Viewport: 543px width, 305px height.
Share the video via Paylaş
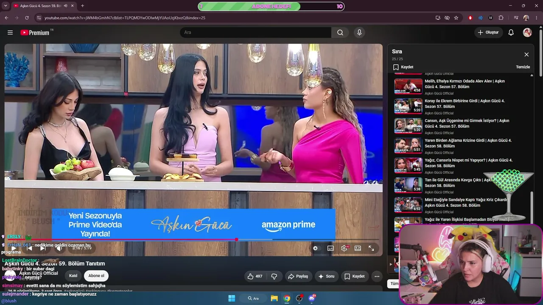(298, 276)
